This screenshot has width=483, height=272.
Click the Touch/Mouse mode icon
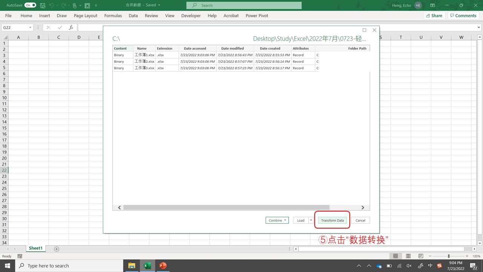click(75, 5)
